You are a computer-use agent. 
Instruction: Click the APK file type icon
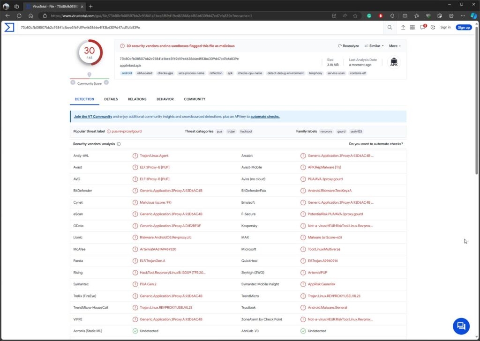394,62
